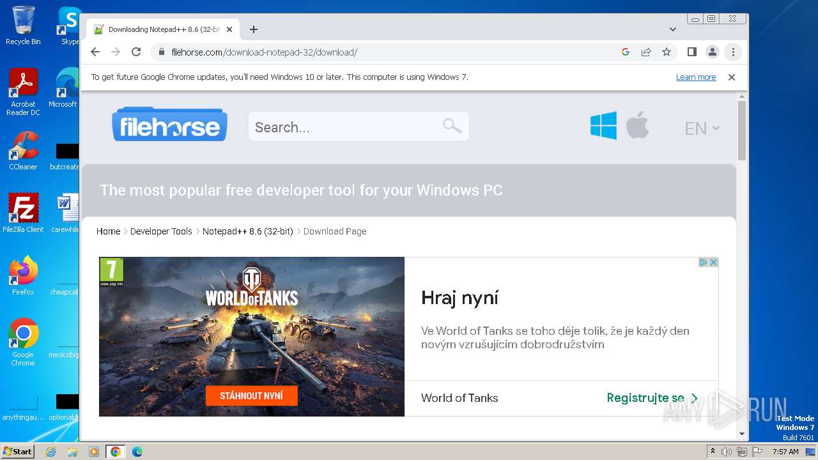This screenshot has width=818, height=460.
Task: Open the Recycle Bin desktop icon
Action: [23, 26]
